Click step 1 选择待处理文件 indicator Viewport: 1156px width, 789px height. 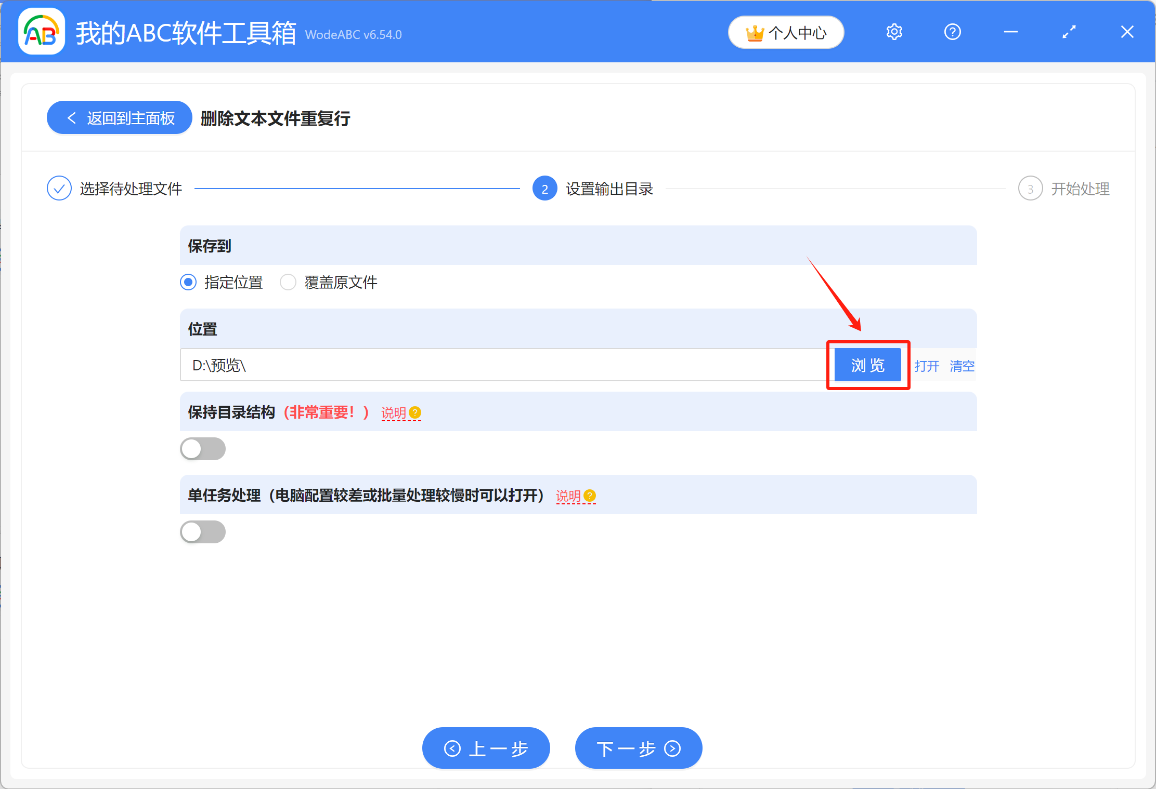tap(59, 188)
